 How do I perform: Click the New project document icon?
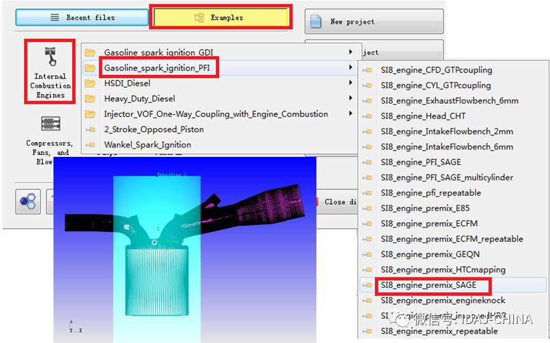[316, 22]
